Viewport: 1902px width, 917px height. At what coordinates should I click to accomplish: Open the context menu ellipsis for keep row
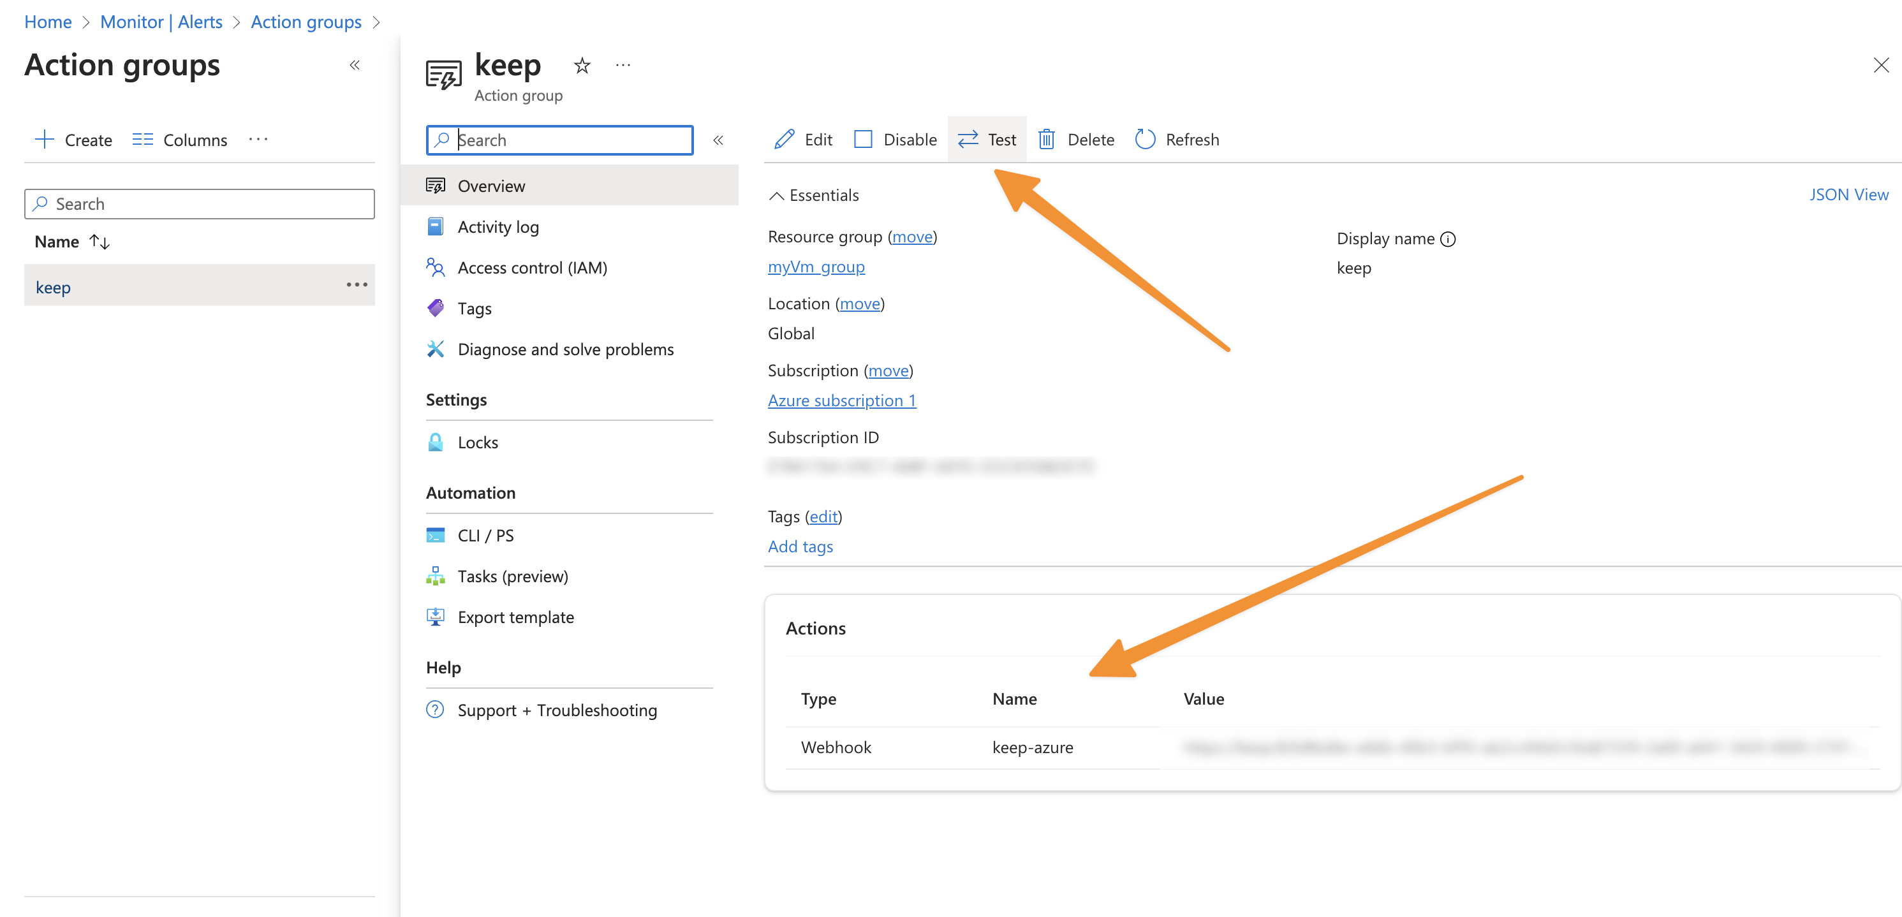pos(357,285)
